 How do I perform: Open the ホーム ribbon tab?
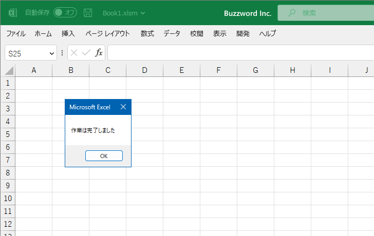click(x=43, y=33)
